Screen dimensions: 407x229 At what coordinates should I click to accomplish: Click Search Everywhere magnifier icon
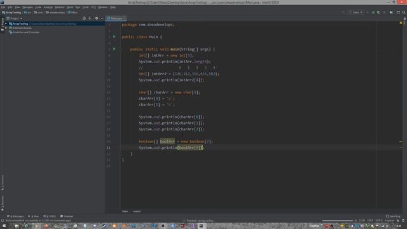pyautogui.click(x=404, y=13)
